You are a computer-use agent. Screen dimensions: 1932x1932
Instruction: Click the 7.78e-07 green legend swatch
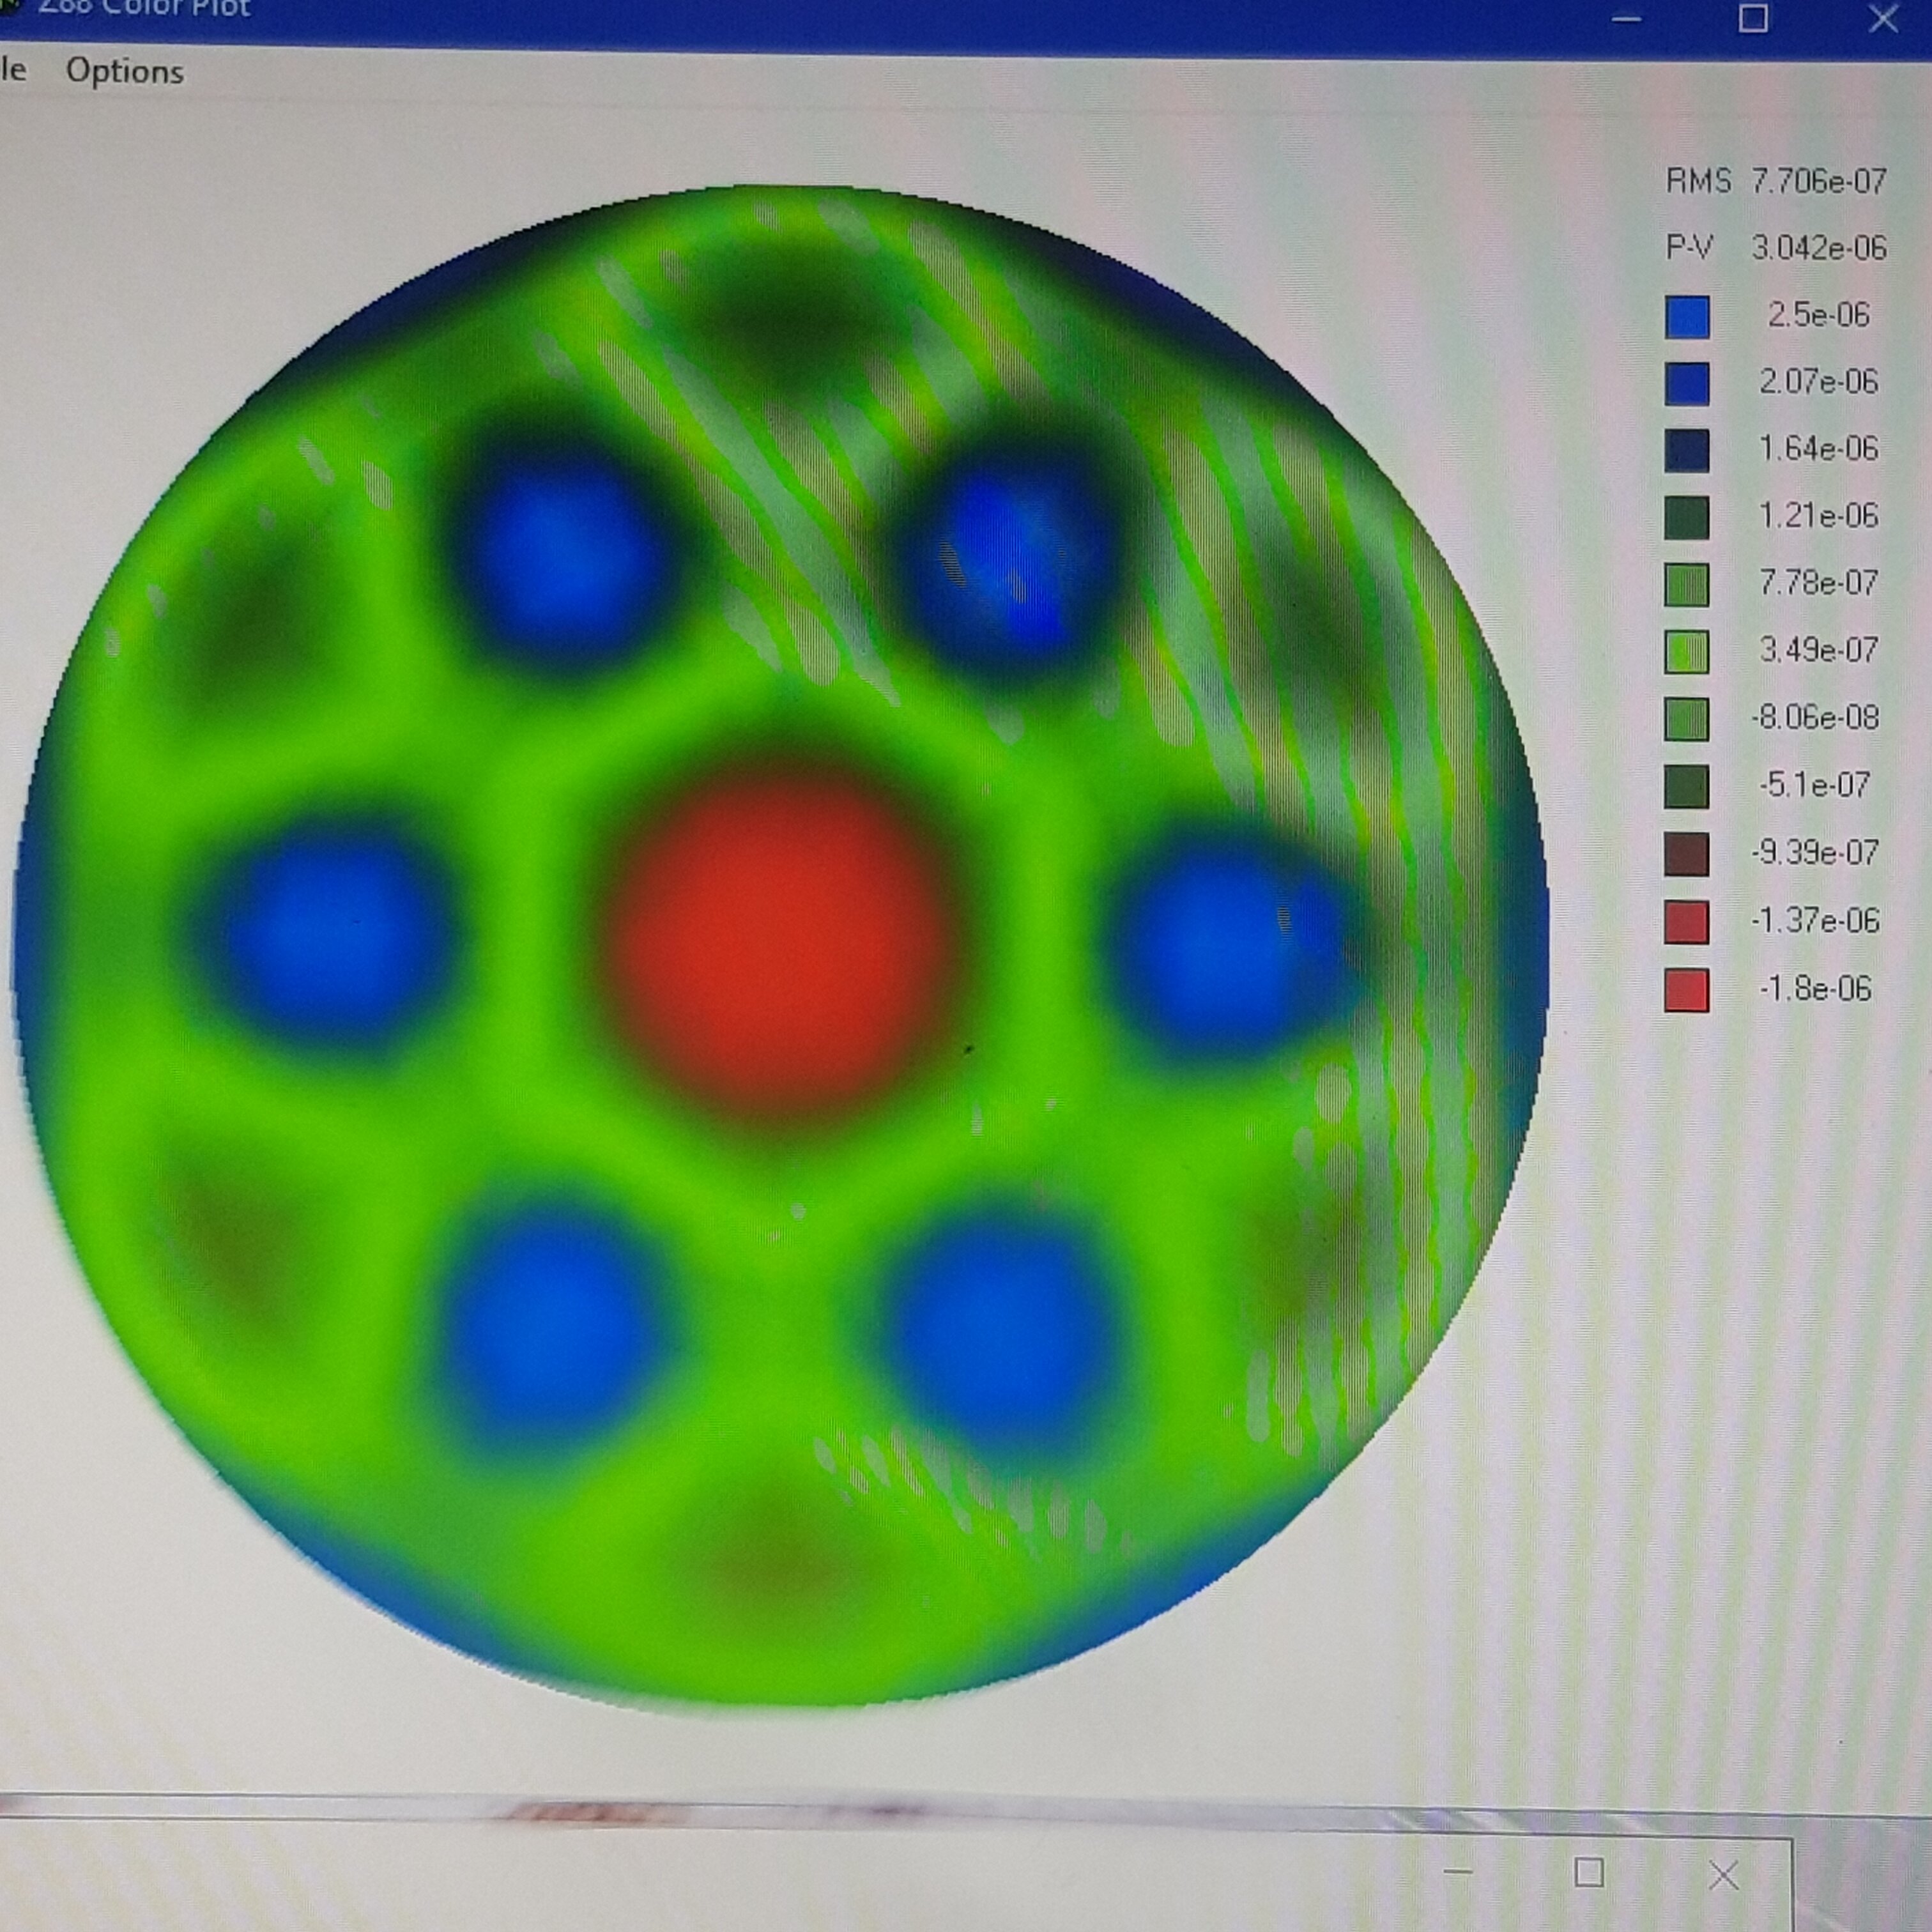click(x=1687, y=584)
